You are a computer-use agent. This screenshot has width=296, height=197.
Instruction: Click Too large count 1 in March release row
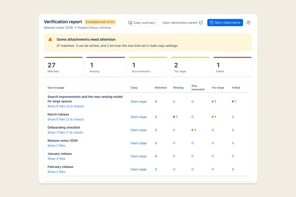(x=214, y=117)
